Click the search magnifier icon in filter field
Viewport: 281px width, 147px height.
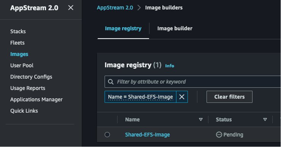click(x=111, y=82)
